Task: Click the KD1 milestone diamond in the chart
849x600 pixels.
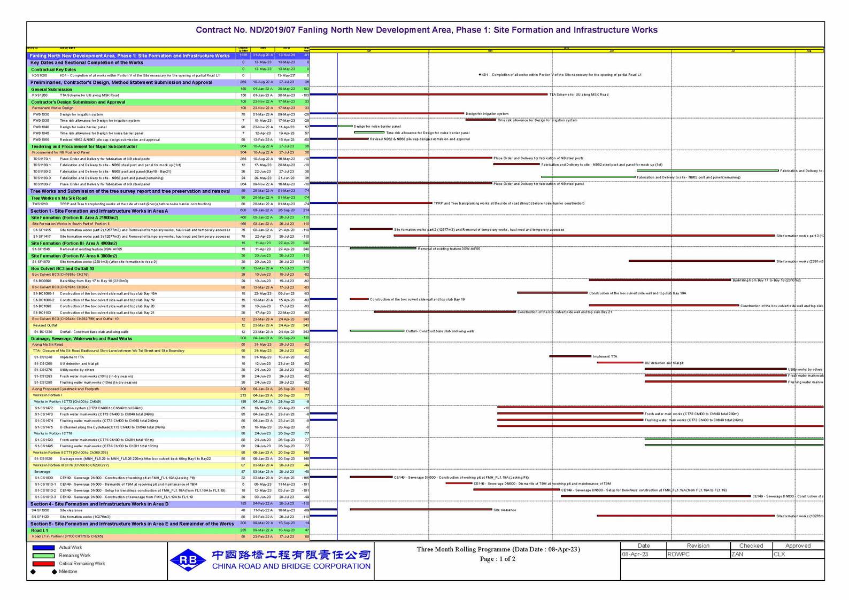Action: tap(480, 75)
